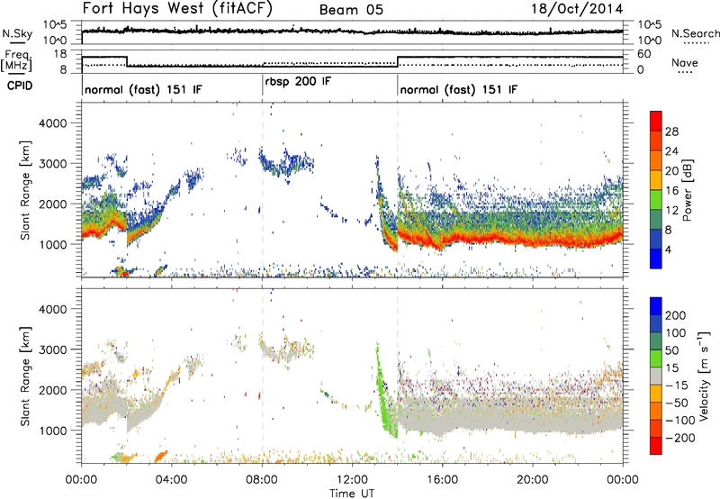Viewport: 720px width, 499px height.
Task: Click the first 'normal (fast) 151 IF' label
Action: pos(143,89)
